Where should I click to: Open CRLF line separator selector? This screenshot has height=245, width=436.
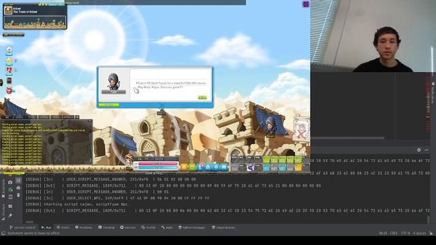pyautogui.click(x=394, y=233)
